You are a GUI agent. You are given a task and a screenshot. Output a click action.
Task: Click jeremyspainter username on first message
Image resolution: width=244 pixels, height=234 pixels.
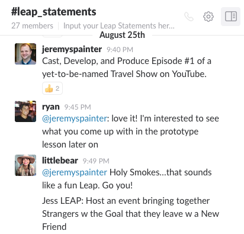(x=72, y=49)
